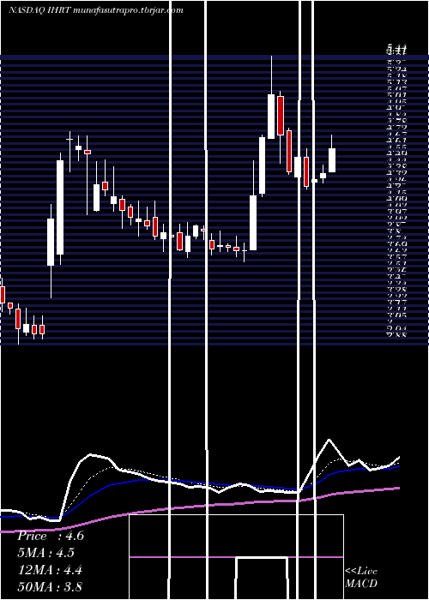Select the "5MA : 4.5" value
429x600 pixels.
point(45,553)
